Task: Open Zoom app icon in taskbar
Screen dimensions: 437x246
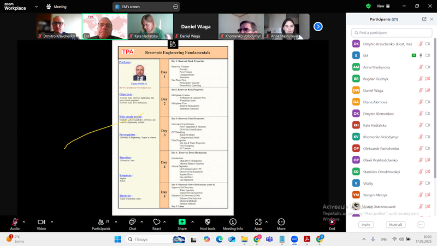Action: coord(294,239)
